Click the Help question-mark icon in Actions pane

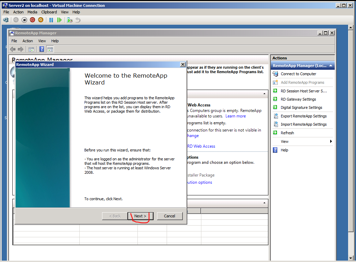(x=275, y=150)
